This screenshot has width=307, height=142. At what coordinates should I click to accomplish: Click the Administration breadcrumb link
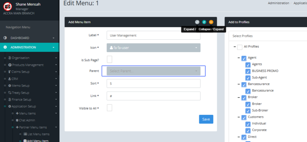point(278,3)
